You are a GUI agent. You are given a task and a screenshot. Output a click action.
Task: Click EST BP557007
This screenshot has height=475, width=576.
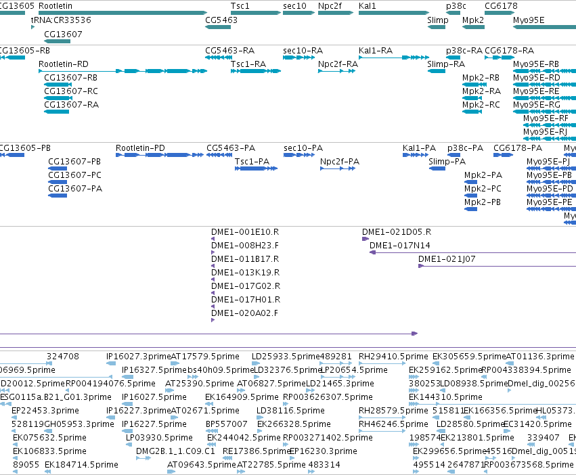(227, 424)
